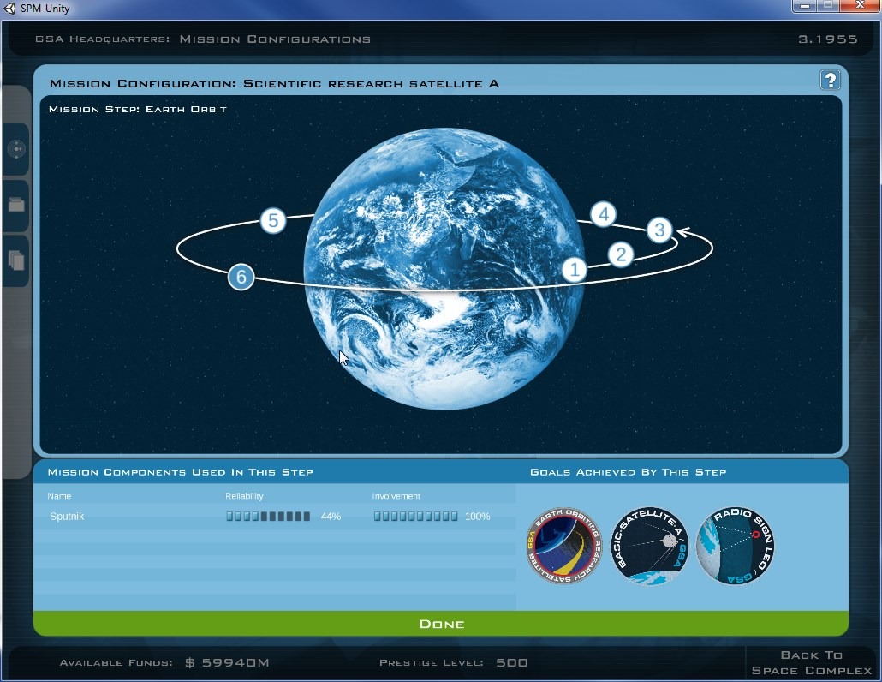Click the Earth globe image

(444, 343)
